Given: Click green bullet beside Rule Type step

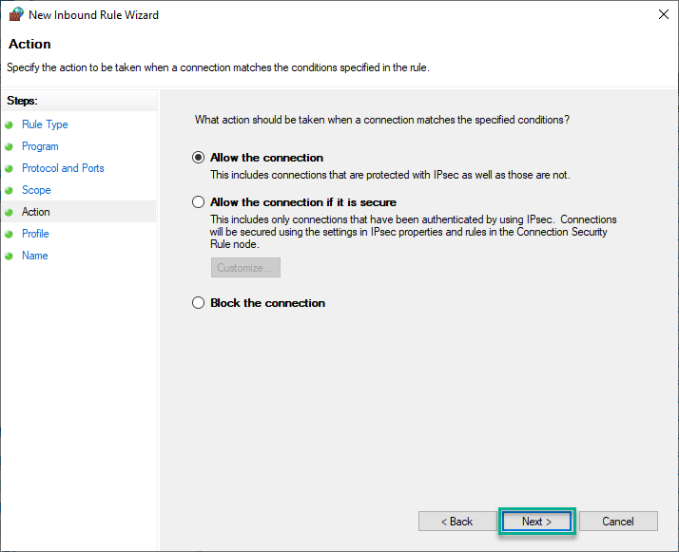Looking at the screenshot, I should 9,125.
